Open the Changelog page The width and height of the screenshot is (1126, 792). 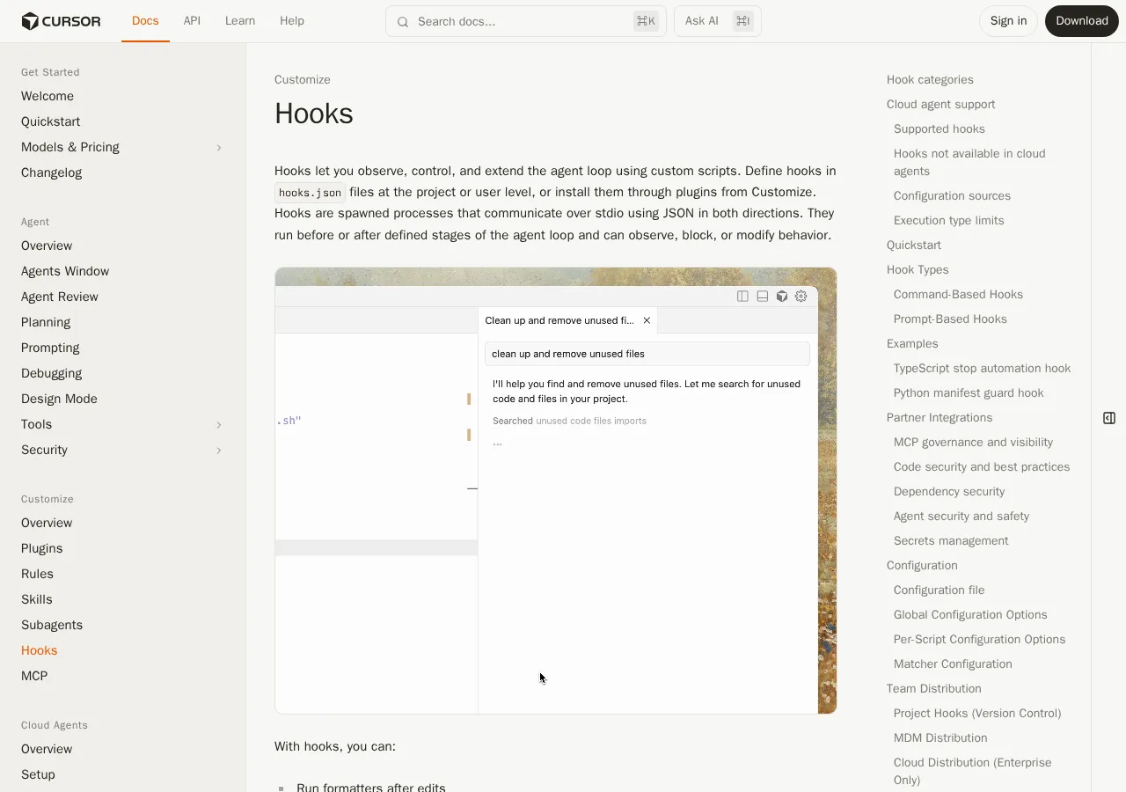click(x=52, y=172)
